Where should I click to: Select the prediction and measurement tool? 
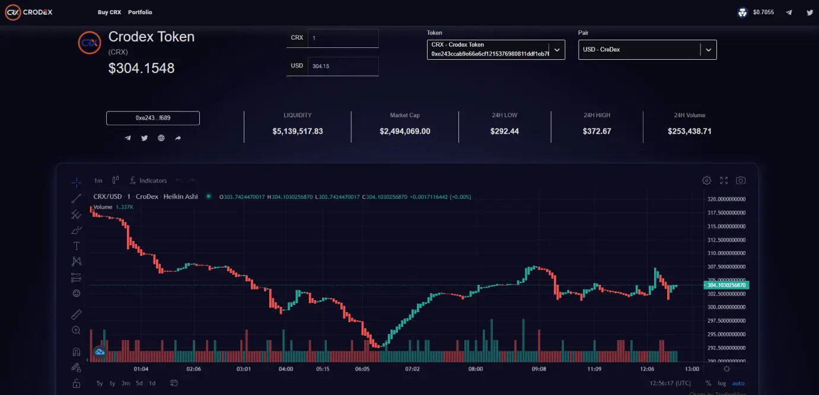76,277
